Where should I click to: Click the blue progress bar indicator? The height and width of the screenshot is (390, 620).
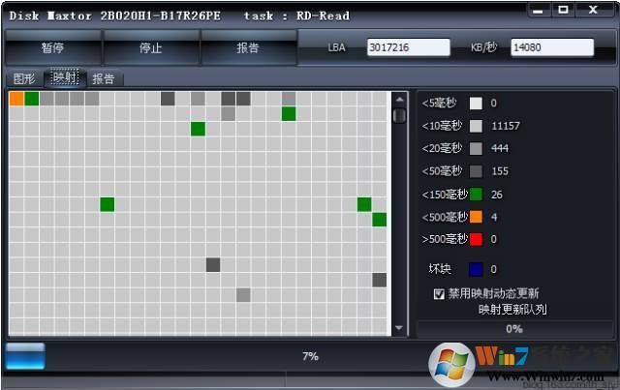[x=25, y=356]
